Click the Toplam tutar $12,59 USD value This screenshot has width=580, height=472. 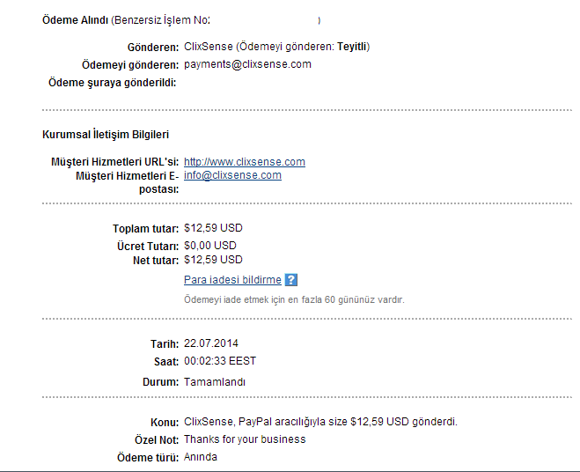pyautogui.click(x=213, y=228)
